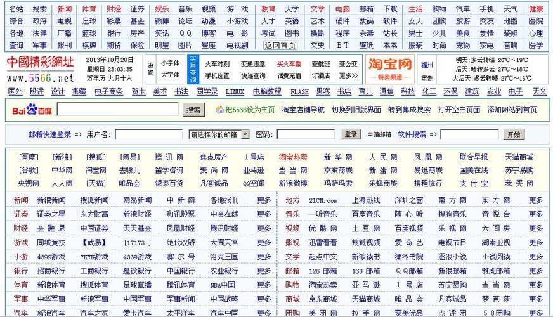Viewport: 553px width, 317px height.
Task: Open 话费充值 link
Action: tap(289, 75)
